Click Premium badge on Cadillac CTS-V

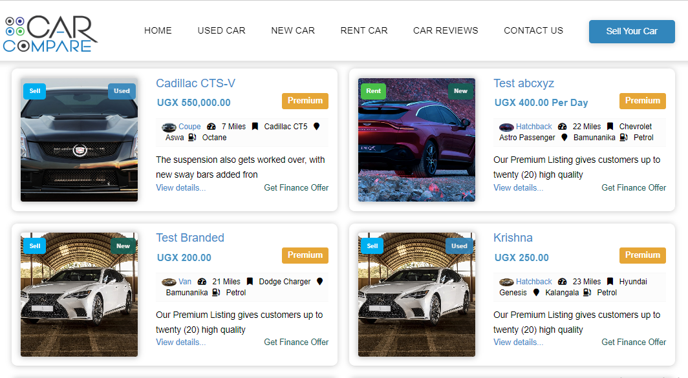(x=305, y=101)
